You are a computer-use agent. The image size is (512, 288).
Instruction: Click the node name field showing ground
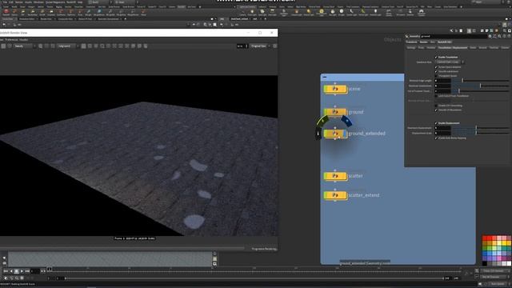[454, 36]
